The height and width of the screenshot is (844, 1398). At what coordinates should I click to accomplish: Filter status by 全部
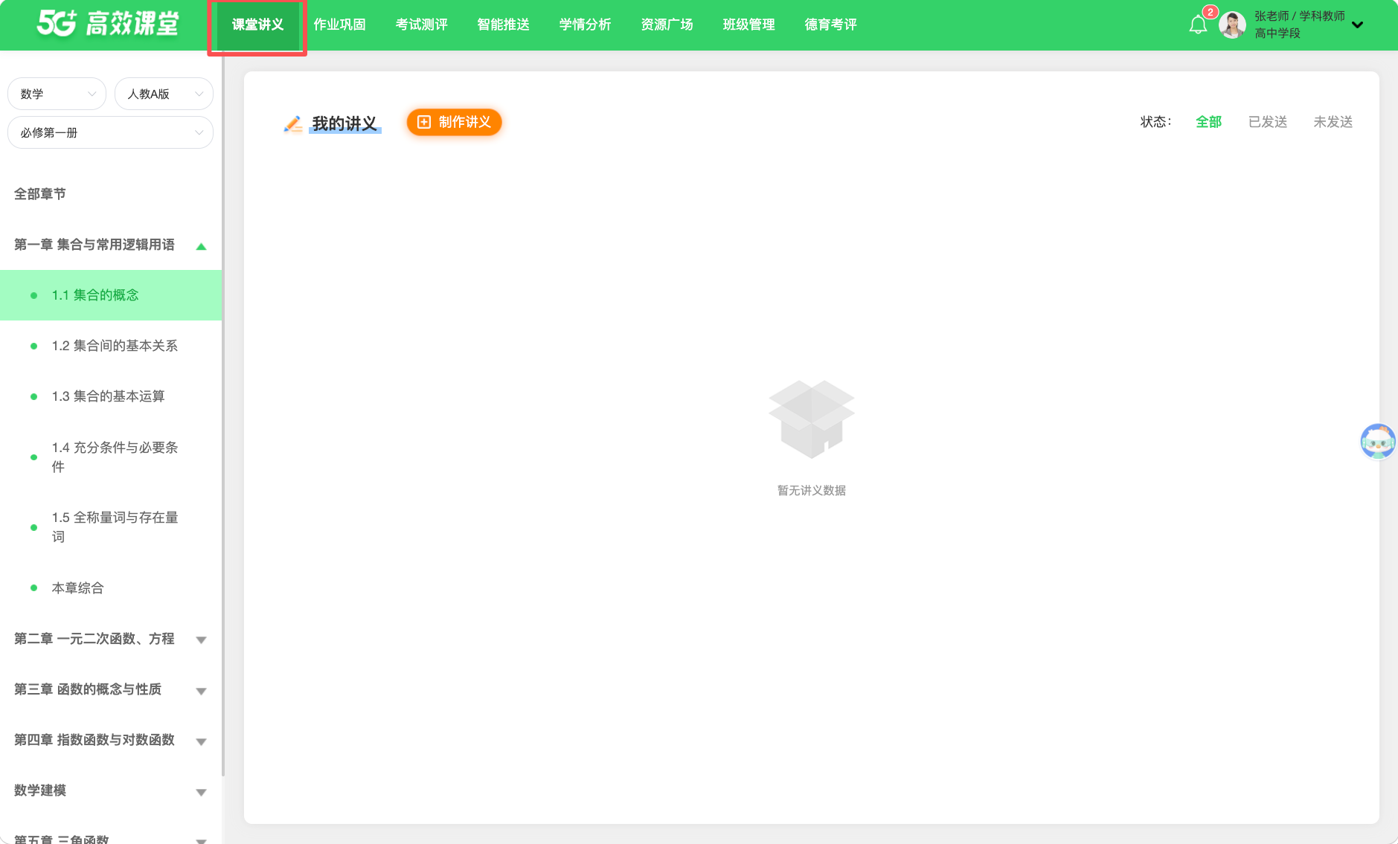pos(1208,122)
